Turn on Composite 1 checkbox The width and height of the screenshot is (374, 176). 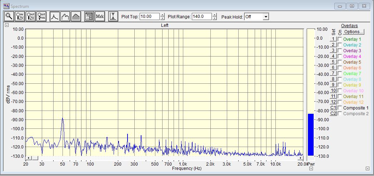point(340,108)
